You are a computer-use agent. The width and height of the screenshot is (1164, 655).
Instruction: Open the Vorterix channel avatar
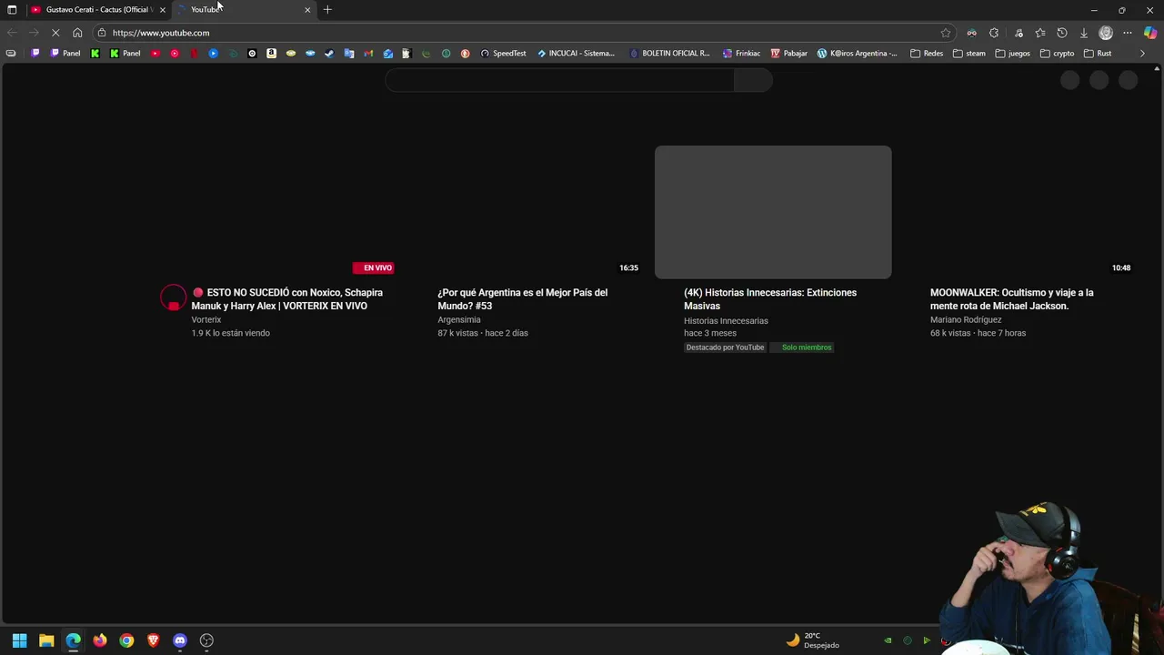tap(173, 297)
